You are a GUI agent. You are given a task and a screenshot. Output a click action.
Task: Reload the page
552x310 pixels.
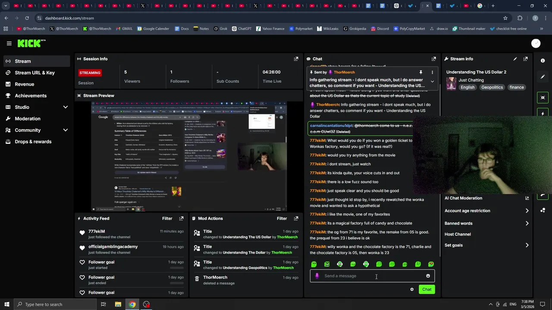point(27,18)
